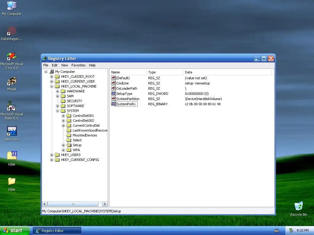Expand the WPA key

pyautogui.click(x=63, y=150)
